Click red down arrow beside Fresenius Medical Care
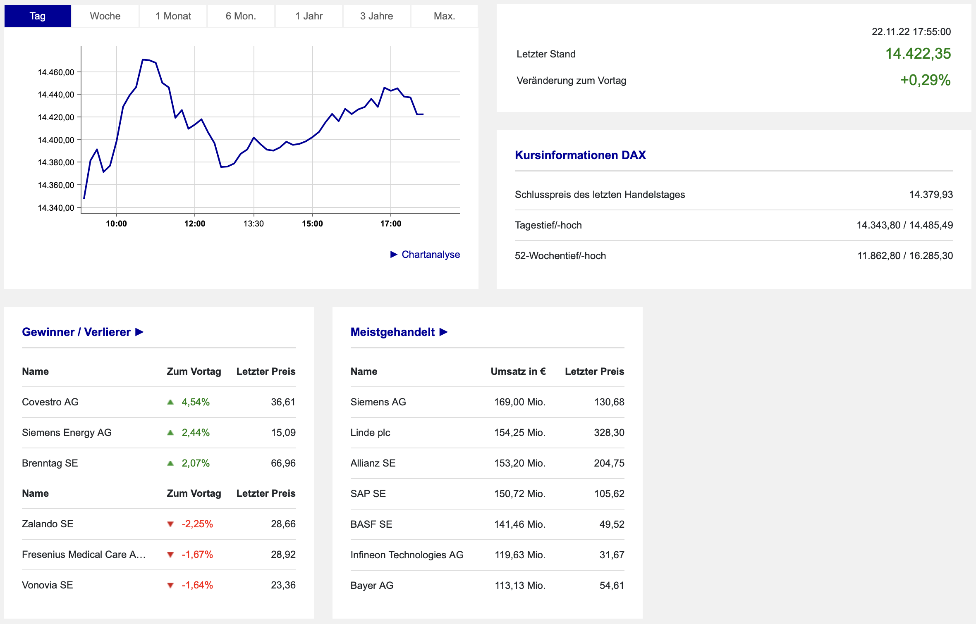 tap(170, 555)
